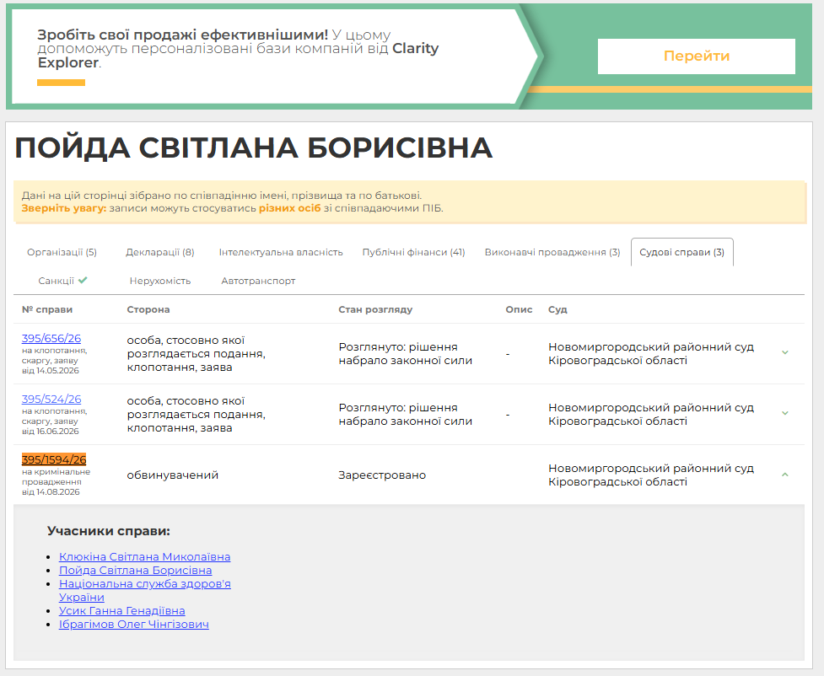Open Інтелектуальна власність tab
This screenshot has height=676, width=824.
281,252
